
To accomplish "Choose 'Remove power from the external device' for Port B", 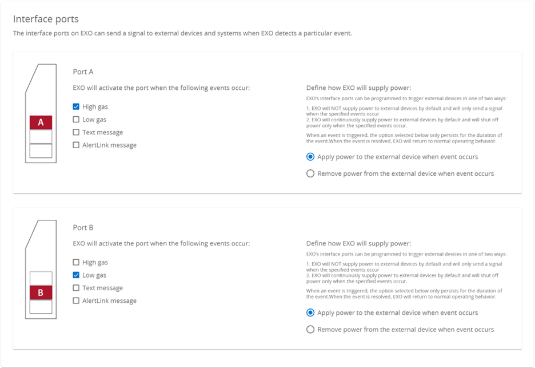I will click(310, 329).
